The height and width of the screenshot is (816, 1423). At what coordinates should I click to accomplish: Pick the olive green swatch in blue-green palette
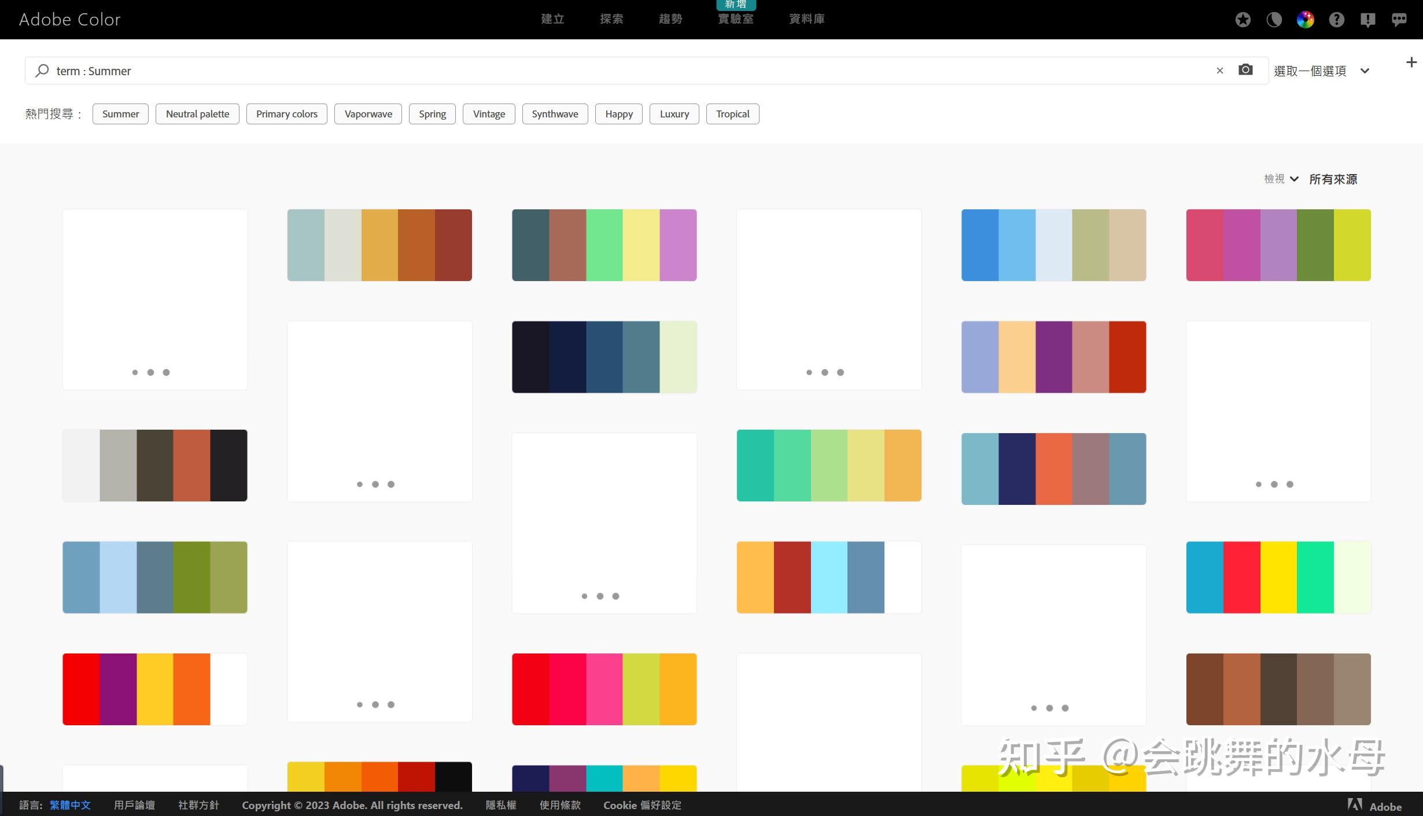coord(191,577)
